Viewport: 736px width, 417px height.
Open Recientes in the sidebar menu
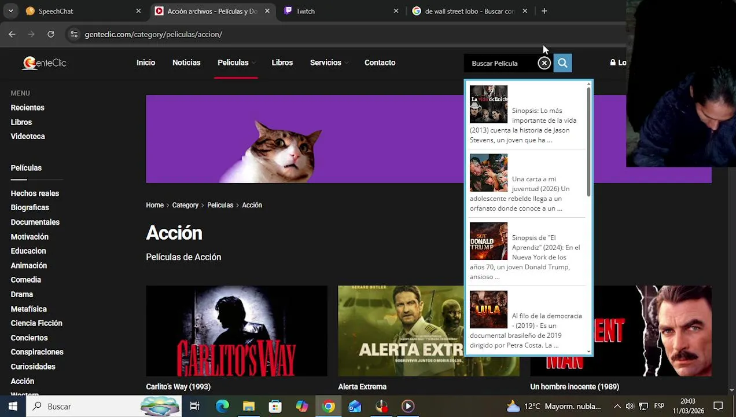27,108
